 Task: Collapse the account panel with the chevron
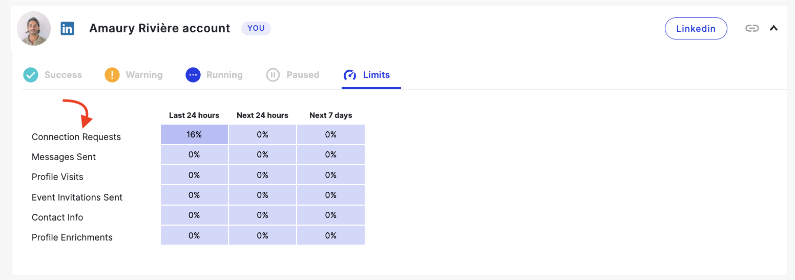point(773,28)
